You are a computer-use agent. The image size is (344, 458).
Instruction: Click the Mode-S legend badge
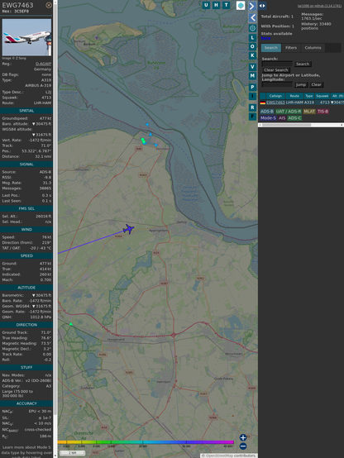click(268, 118)
